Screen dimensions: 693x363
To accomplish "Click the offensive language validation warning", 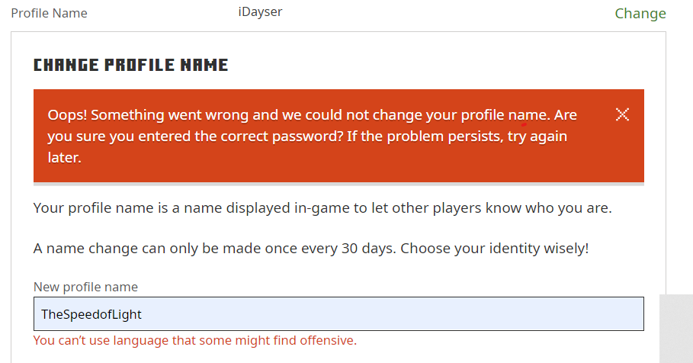I will click(x=194, y=340).
